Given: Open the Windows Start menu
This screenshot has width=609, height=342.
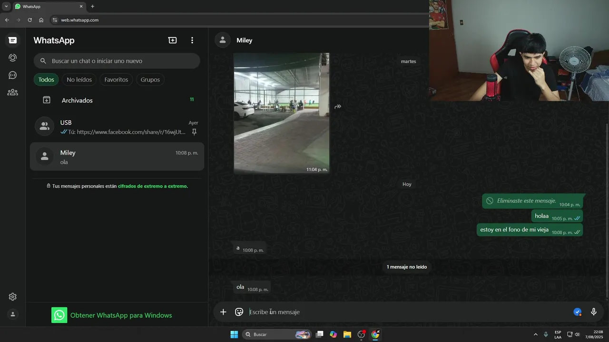Looking at the screenshot, I should tap(234, 334).
